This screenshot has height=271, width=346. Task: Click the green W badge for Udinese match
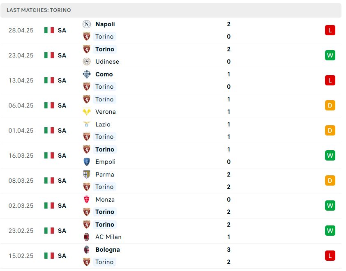330,55
